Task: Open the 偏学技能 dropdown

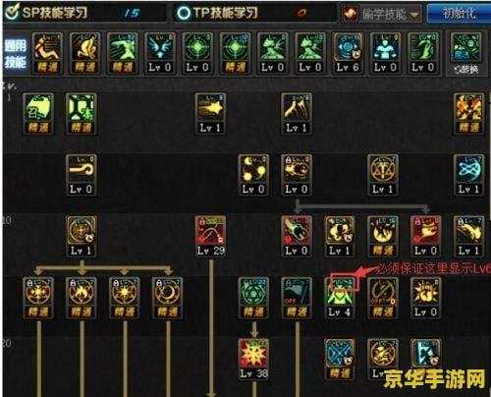Action: (x=382, y=14)
